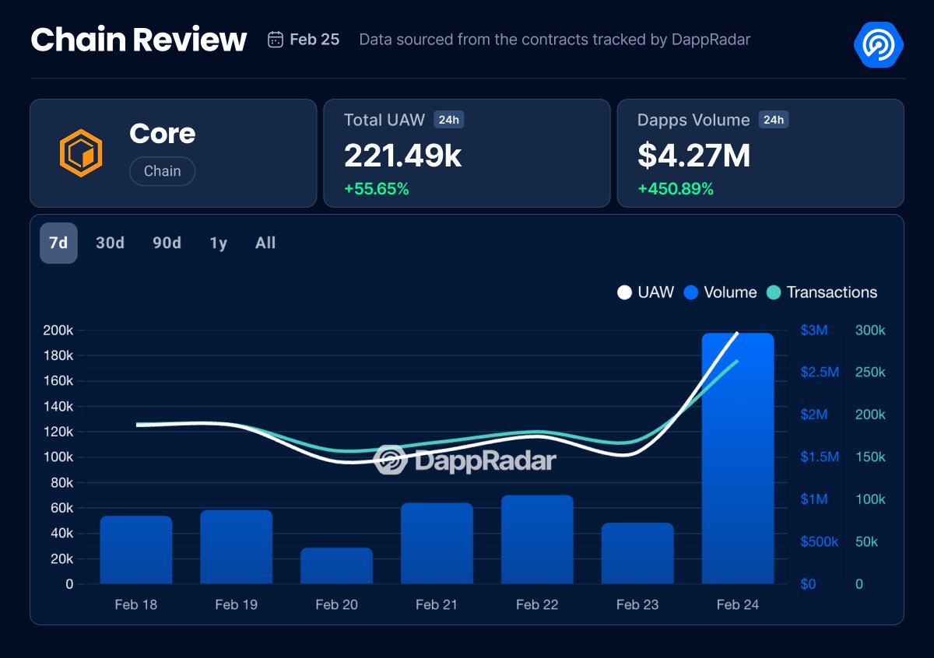934x658 pixels.
Task: Toggle the Volume legend series
Action: [x=720, y=292]
